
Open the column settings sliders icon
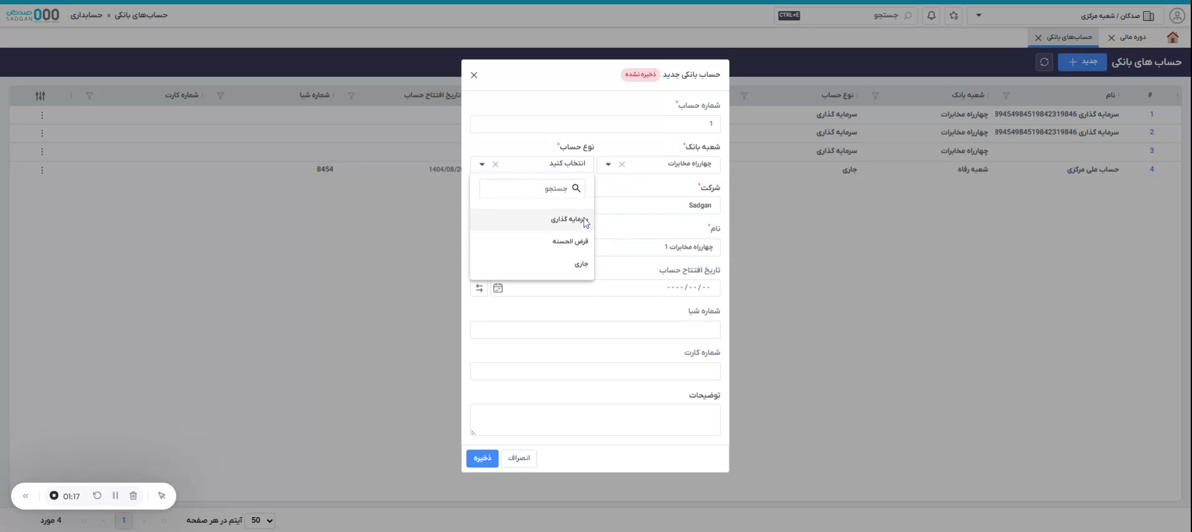pos(40,95)
